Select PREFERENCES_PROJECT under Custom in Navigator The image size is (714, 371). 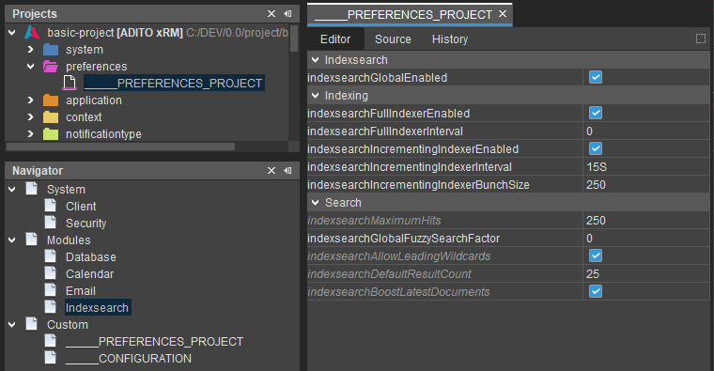coord(154,341)
